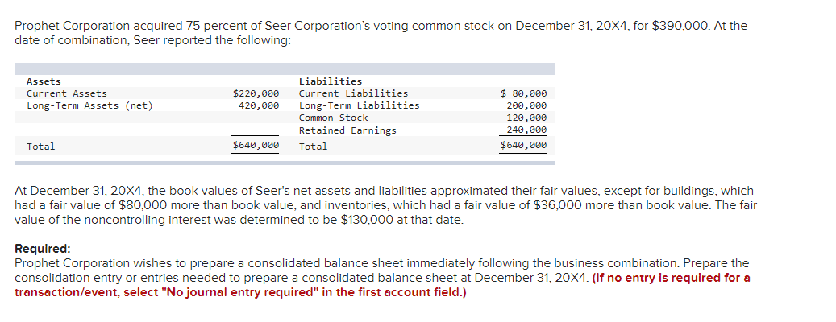Click the Current Liabilities row label
Image resolution: width=836 pixels, height=322 pixels.
353,93
